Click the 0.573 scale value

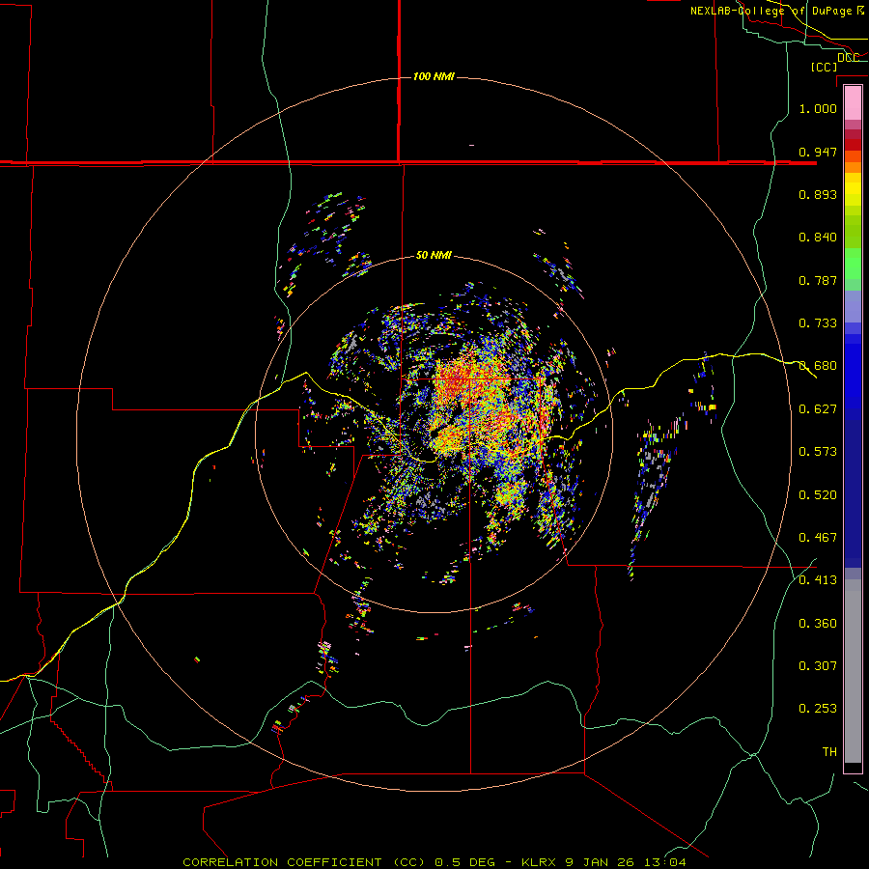[x=818, y=452]
